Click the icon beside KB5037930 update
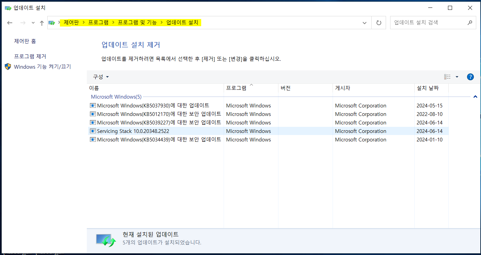Viewport: 481px width, 255px height. coord(93,105)
